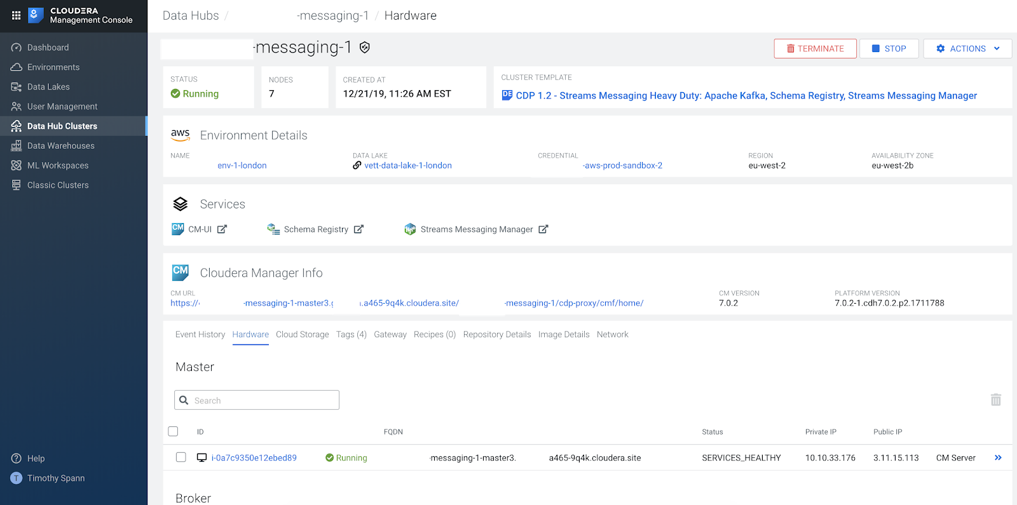
Task: Switch to the Network tab
Action: coord(613,335)
